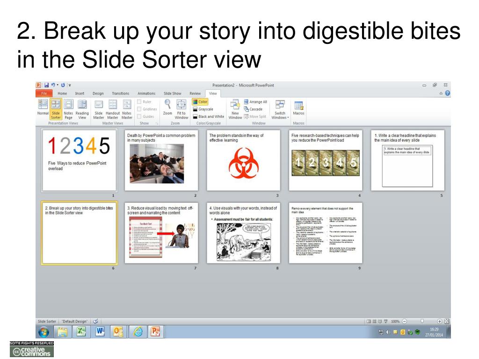Enable the Guides checkbox
479x359 pixels.
(x=139, y=116)
